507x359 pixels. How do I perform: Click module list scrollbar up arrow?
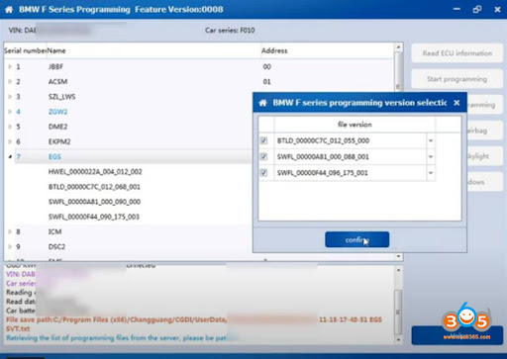398,47
